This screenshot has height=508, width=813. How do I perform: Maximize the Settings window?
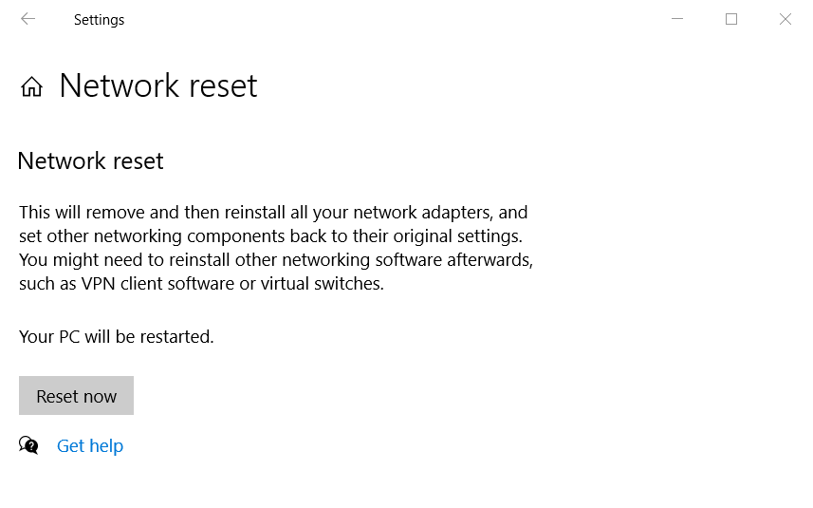pyautogui.click(x=731, y=19)
